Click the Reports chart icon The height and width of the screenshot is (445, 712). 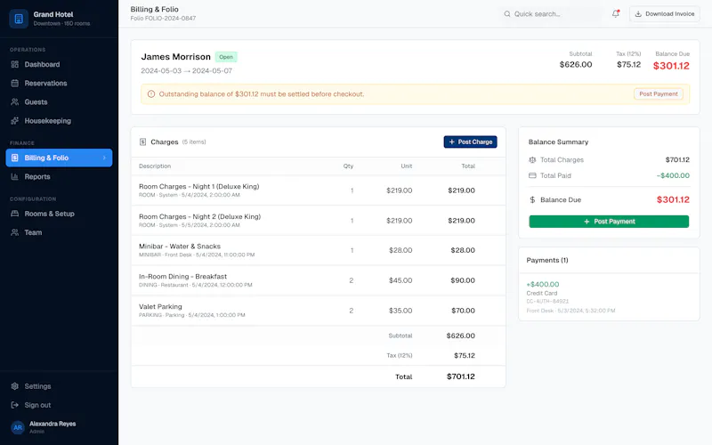[15, 176]
